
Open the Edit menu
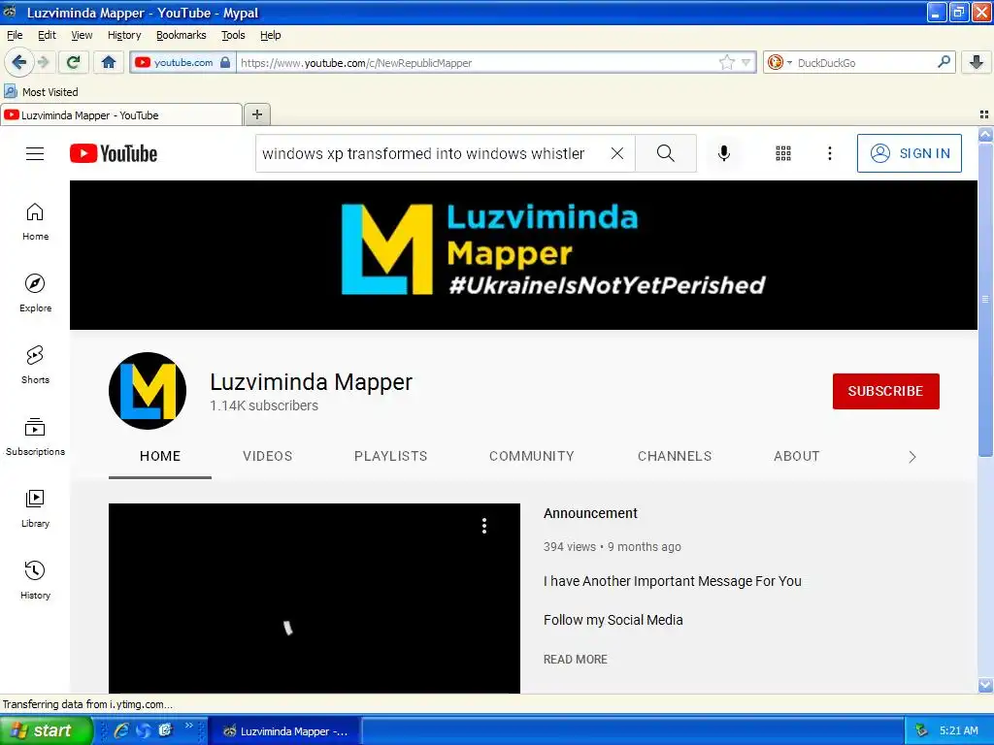(x=47, y=35)
